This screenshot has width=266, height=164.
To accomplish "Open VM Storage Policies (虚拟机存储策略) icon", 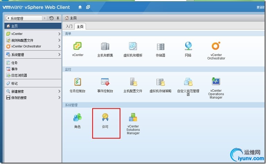I will click(161, 82).
